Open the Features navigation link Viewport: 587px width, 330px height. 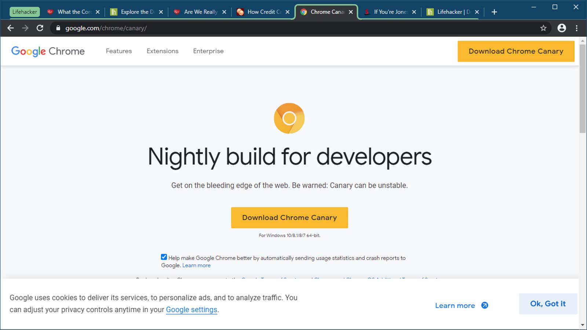point(119,51)
